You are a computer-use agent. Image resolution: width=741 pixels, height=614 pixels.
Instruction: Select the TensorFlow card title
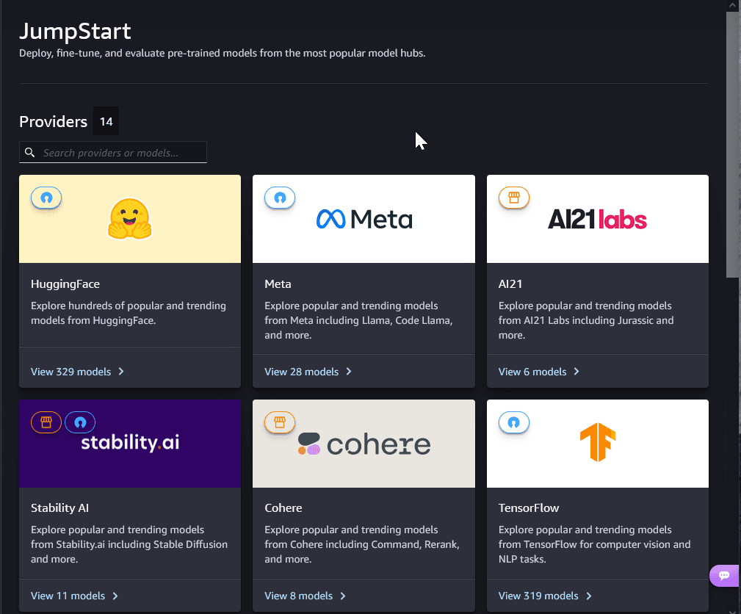click(528, 508)
